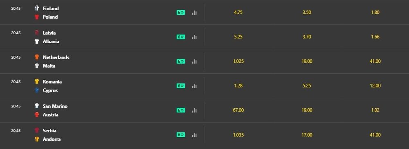Click the Romania yellow jersey icon

(x=37, y=81)
